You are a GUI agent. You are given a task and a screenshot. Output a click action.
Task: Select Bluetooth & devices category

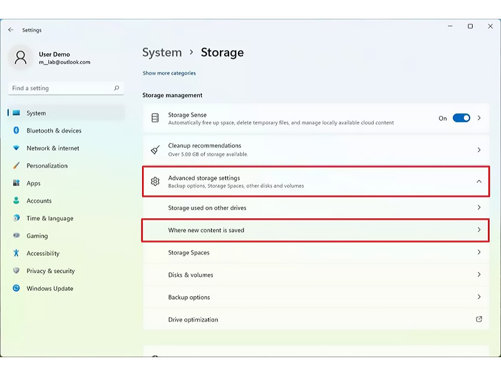tap(66, 130)
